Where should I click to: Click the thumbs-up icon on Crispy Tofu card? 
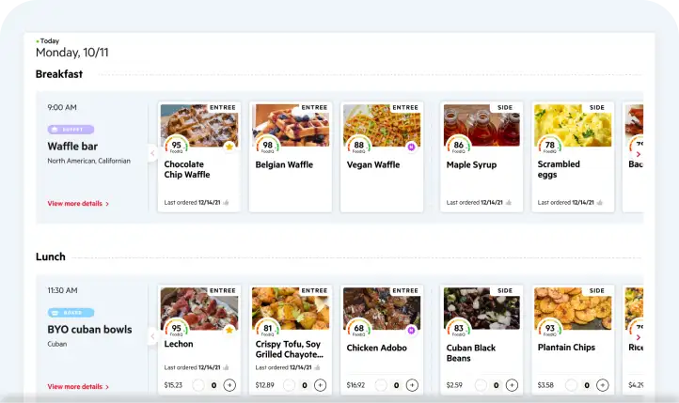(318, 367)
